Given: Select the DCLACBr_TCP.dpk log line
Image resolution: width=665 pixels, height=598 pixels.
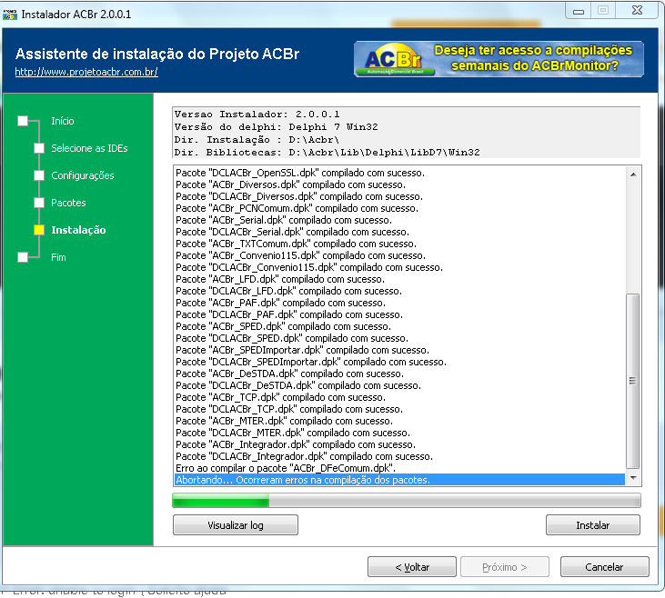Looking at the screenshot, I should click(x=399, y=409).
